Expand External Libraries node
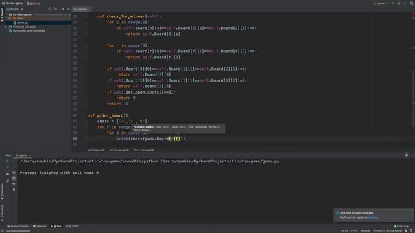 click(x=6, y=27)
